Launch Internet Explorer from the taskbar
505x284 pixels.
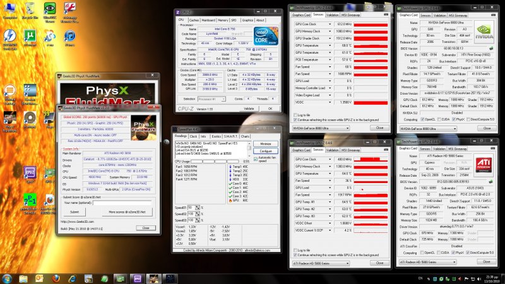71,278
